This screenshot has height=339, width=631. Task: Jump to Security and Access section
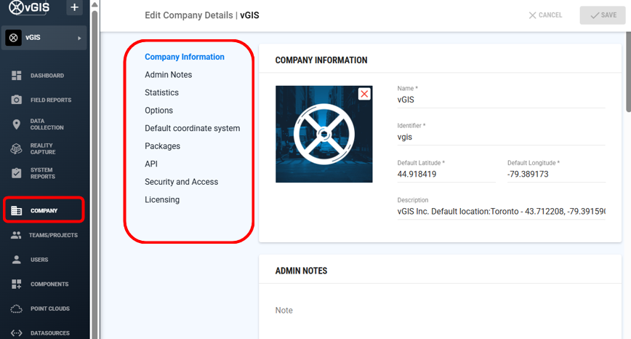coord(182,182)
